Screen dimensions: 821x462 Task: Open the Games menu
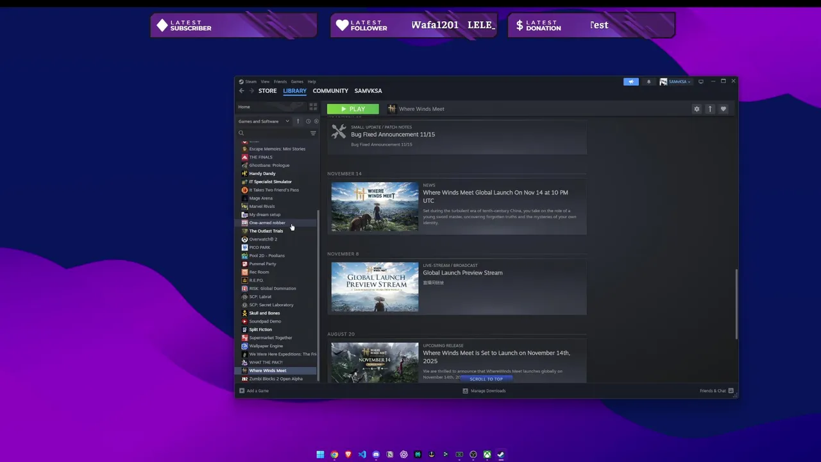click(297, 81)
